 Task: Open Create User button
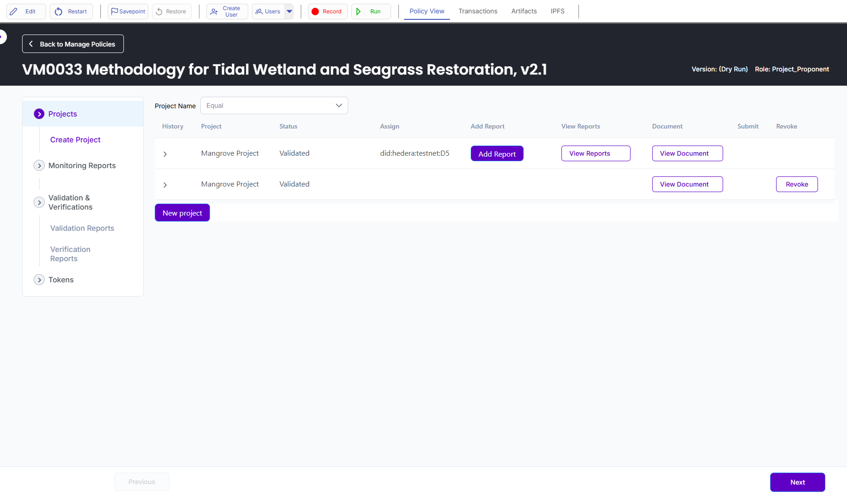point(227,12)
